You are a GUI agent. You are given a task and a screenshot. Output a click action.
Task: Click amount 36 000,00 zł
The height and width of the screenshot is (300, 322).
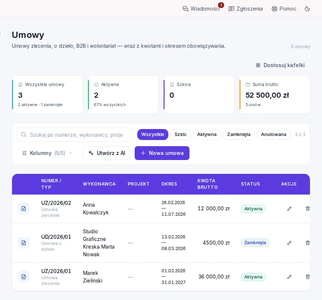pyautogui.click(x=214, y=277)
